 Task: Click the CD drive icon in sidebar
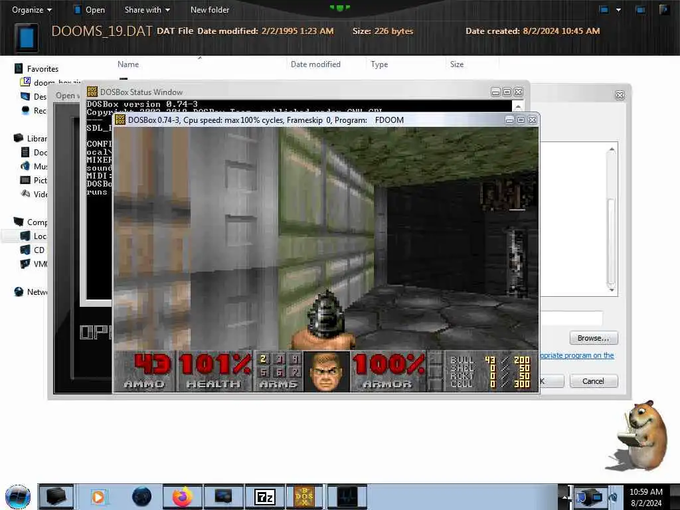[x=25, y=250]
